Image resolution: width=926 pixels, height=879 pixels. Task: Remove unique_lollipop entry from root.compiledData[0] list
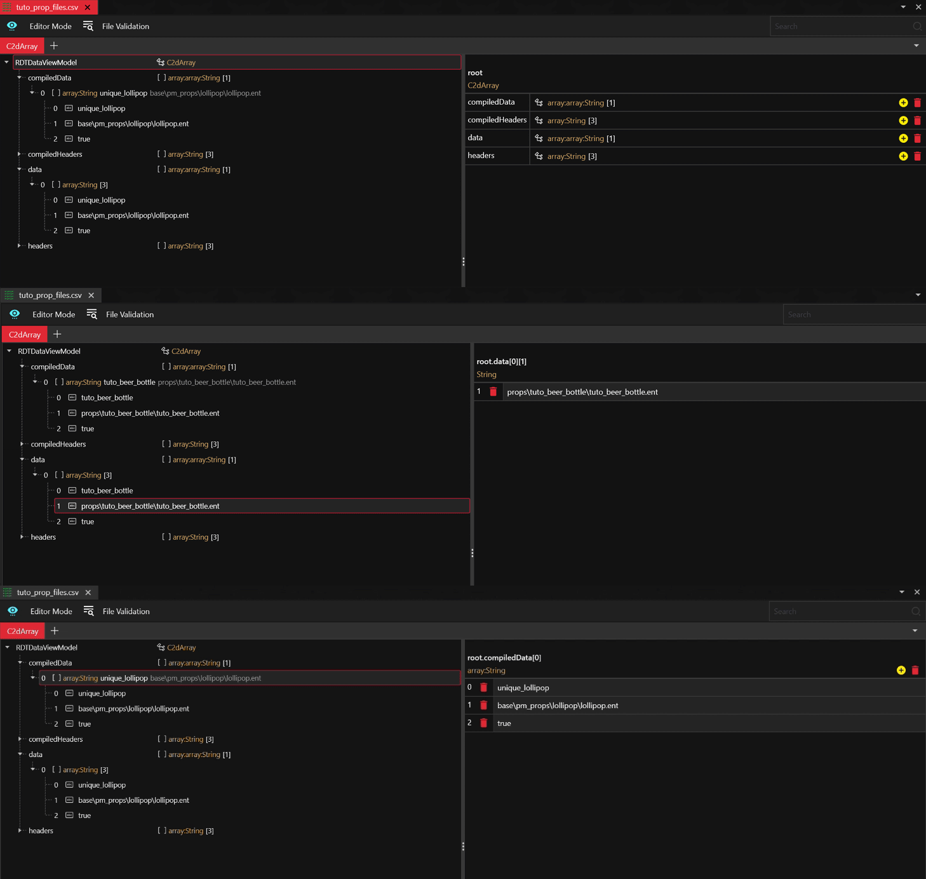483,688
